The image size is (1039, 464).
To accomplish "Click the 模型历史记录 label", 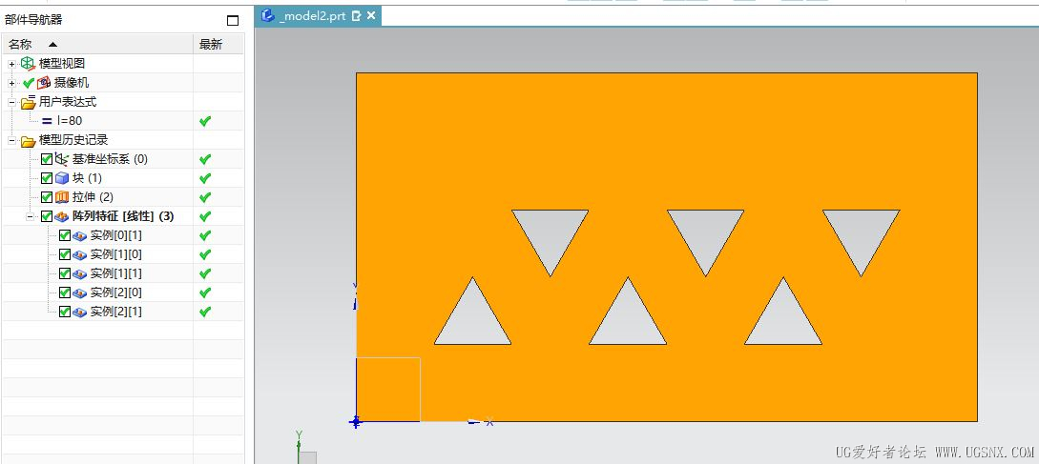I will coord(73,140).
